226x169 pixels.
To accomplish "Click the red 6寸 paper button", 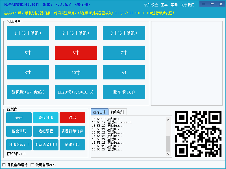I will coord(76,53).
